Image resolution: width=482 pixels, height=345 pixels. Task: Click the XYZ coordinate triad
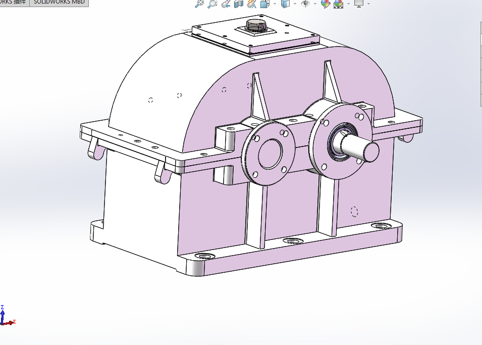(x=7, y=316)
